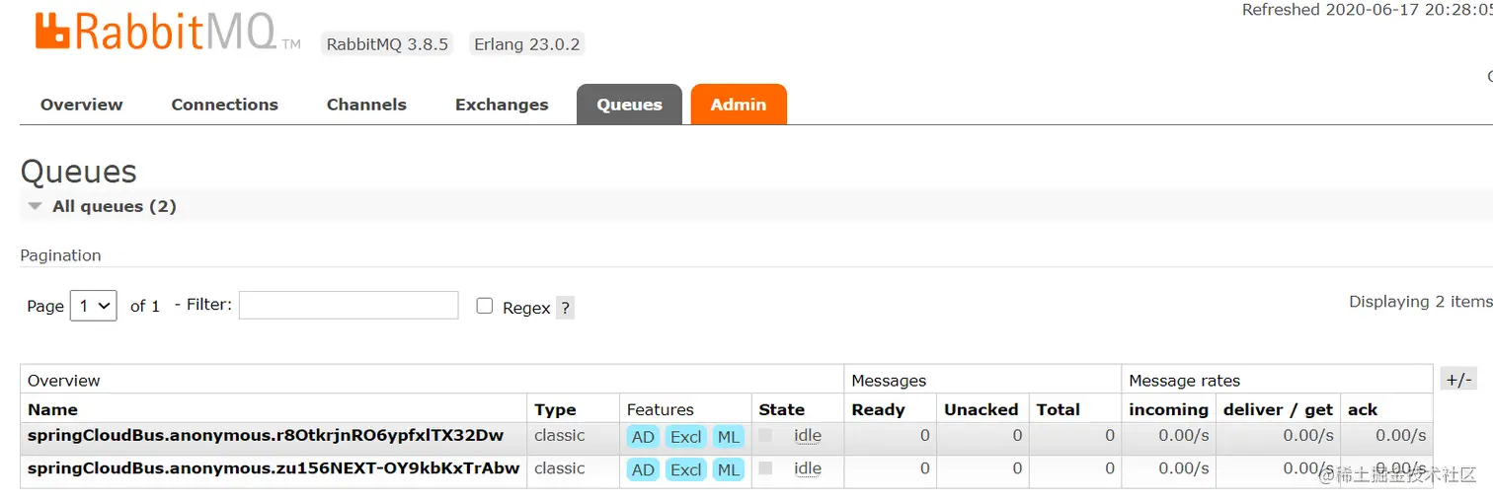Toggle columns with the +/- button
Viewport: 1493px width, 501px height.
[x=1458, y=380]
